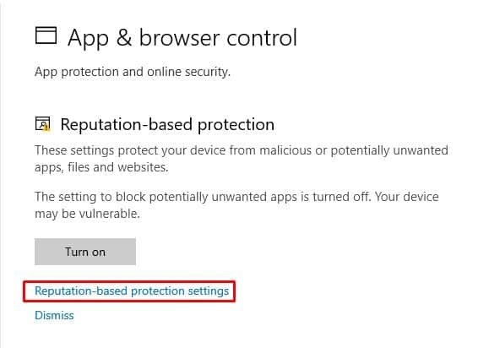Click the Reputation-based protection section heading
The height and width of the screenshot is (348, 489).
tap(167, 124)
